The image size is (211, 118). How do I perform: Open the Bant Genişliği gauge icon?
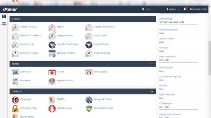(x=89, y=72)
